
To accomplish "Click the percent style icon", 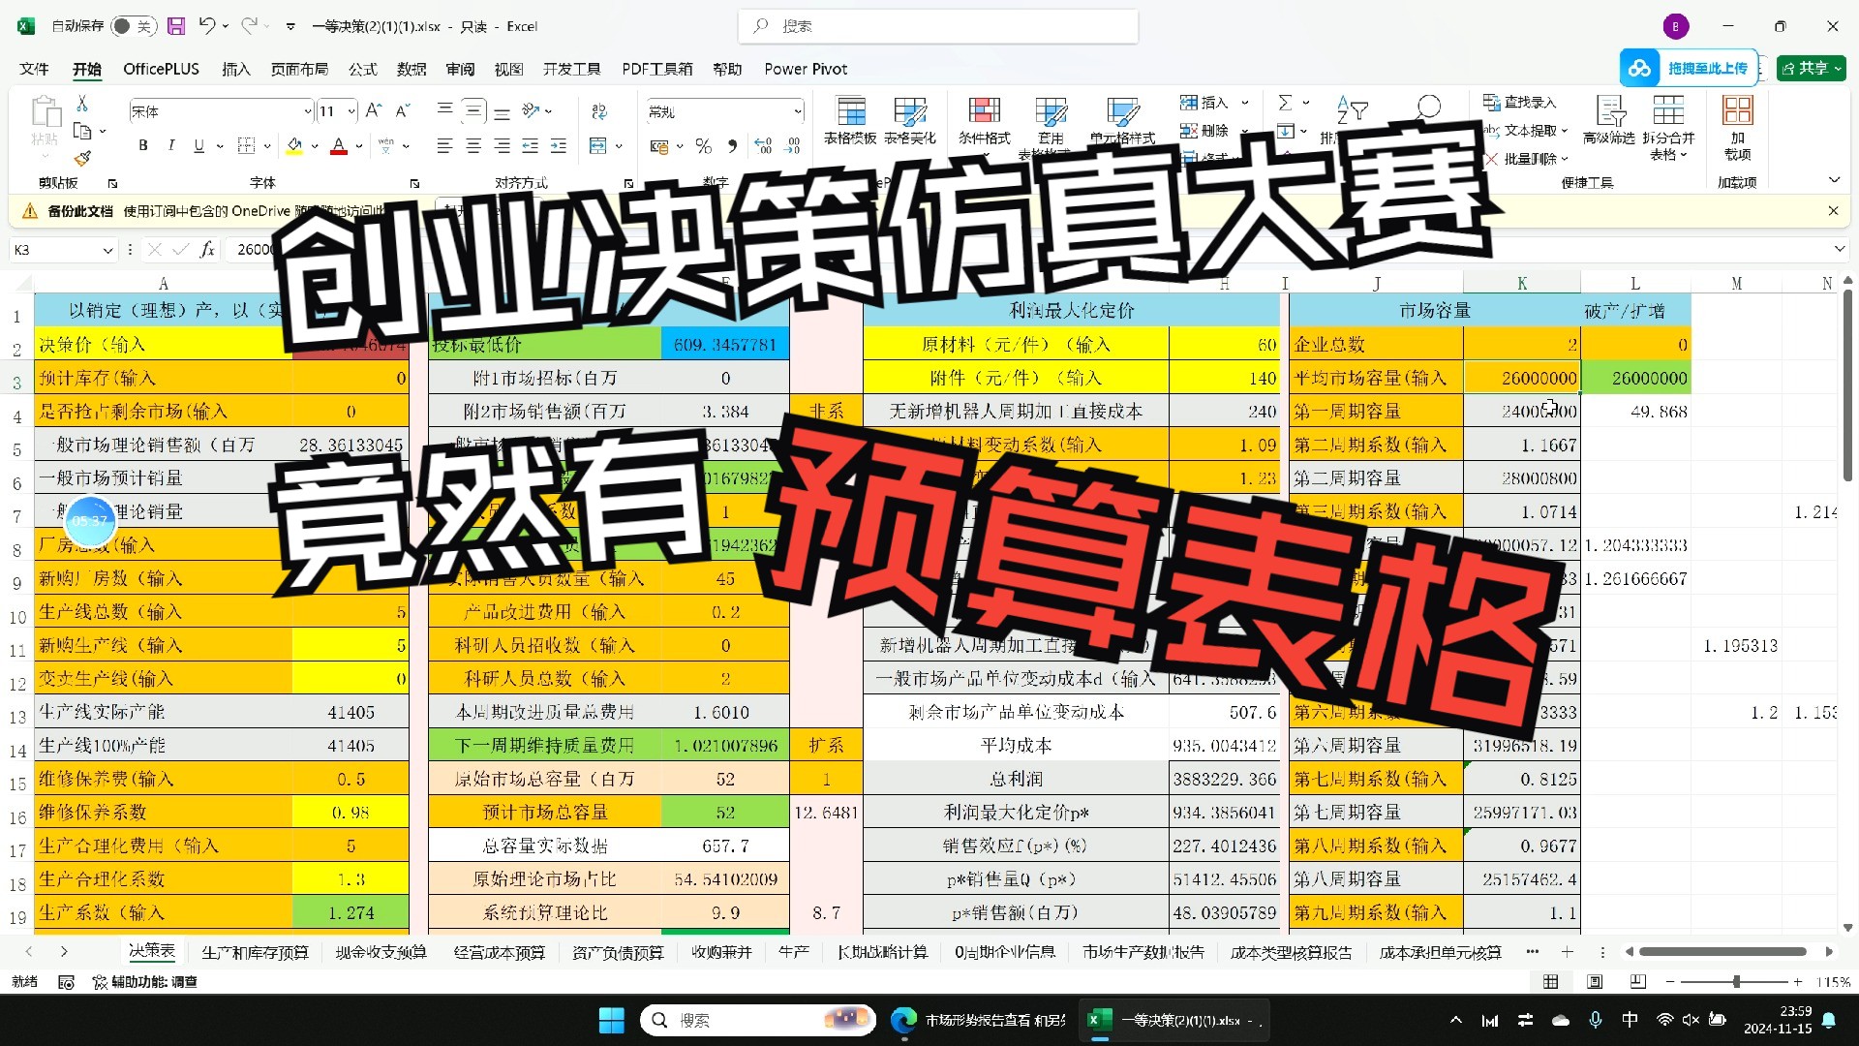I will (x=704, y=146).
